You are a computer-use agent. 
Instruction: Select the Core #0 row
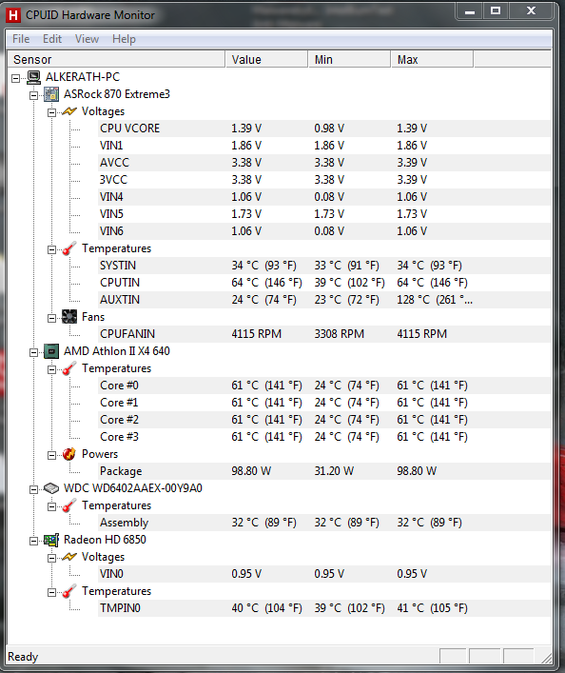click(x=324, y=386)
